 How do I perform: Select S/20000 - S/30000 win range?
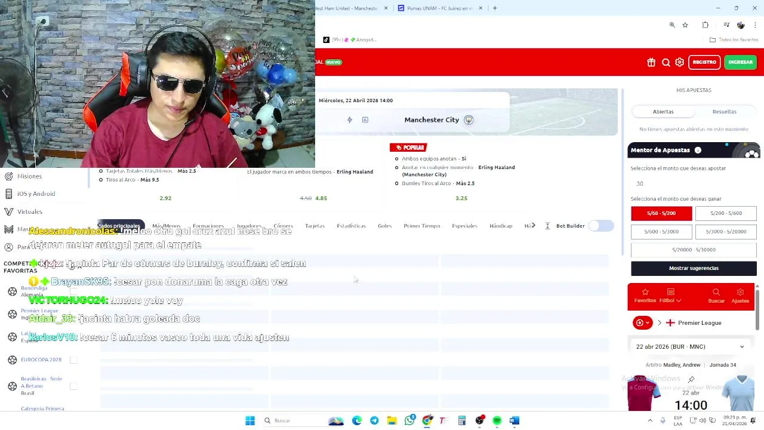point(694,250)
